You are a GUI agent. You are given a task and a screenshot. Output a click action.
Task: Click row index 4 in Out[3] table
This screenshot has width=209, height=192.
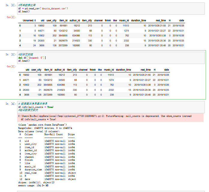20,95
